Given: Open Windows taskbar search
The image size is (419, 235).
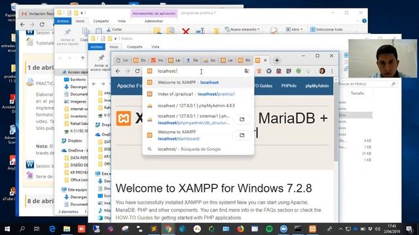Looking at the screenshot, I should (x=22, y=229).
